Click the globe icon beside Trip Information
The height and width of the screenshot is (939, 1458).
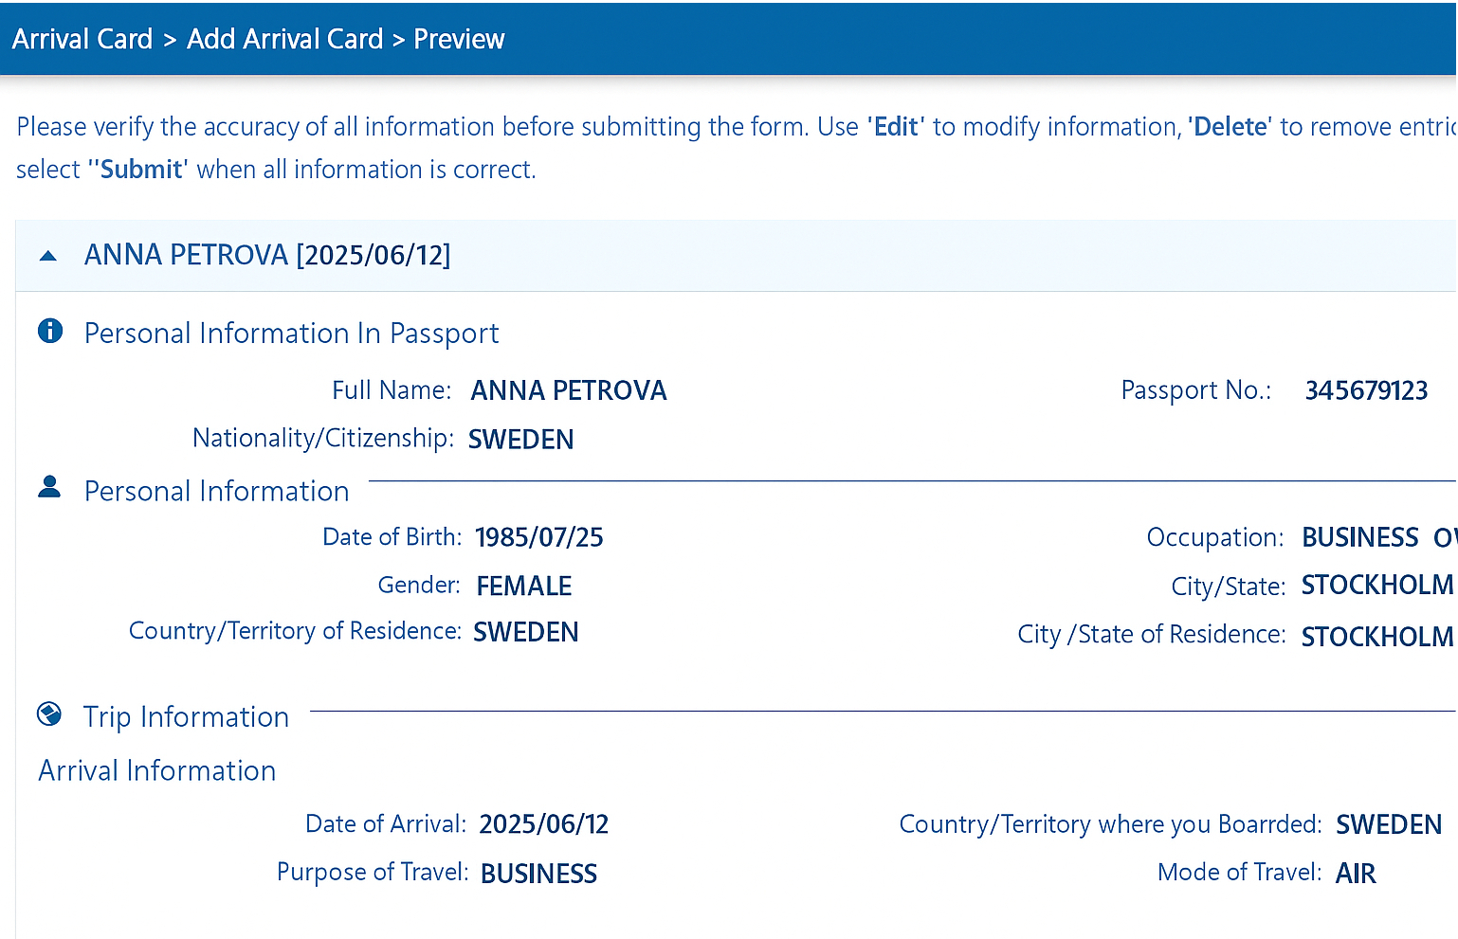pos(49,713)
